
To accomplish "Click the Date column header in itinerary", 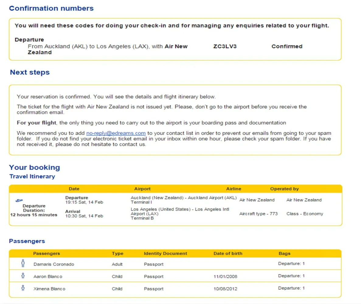I will (74, 189).
